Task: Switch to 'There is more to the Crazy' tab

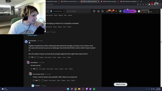Action: pos(70,2)
